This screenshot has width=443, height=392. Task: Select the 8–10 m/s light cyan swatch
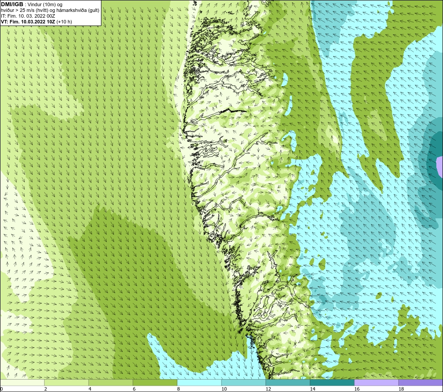coord(199,382)
